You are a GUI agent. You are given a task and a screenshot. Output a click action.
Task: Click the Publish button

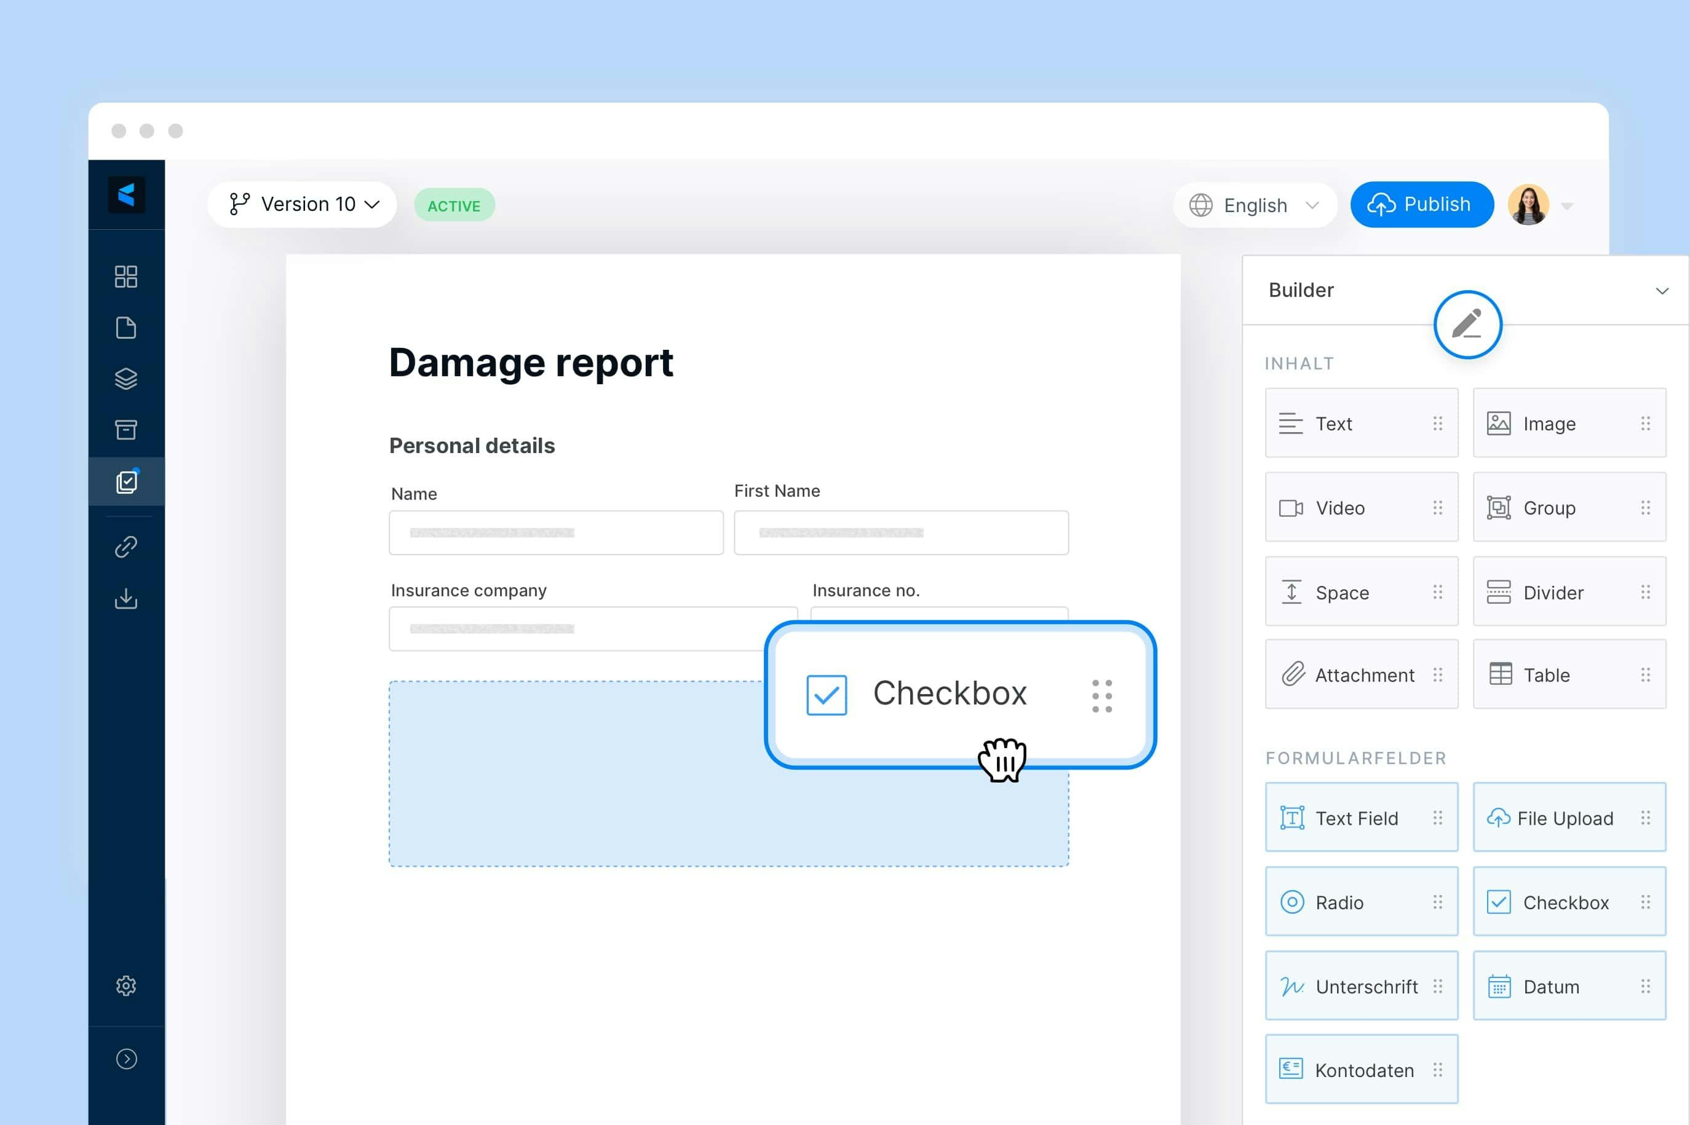tap(1421, 205)
